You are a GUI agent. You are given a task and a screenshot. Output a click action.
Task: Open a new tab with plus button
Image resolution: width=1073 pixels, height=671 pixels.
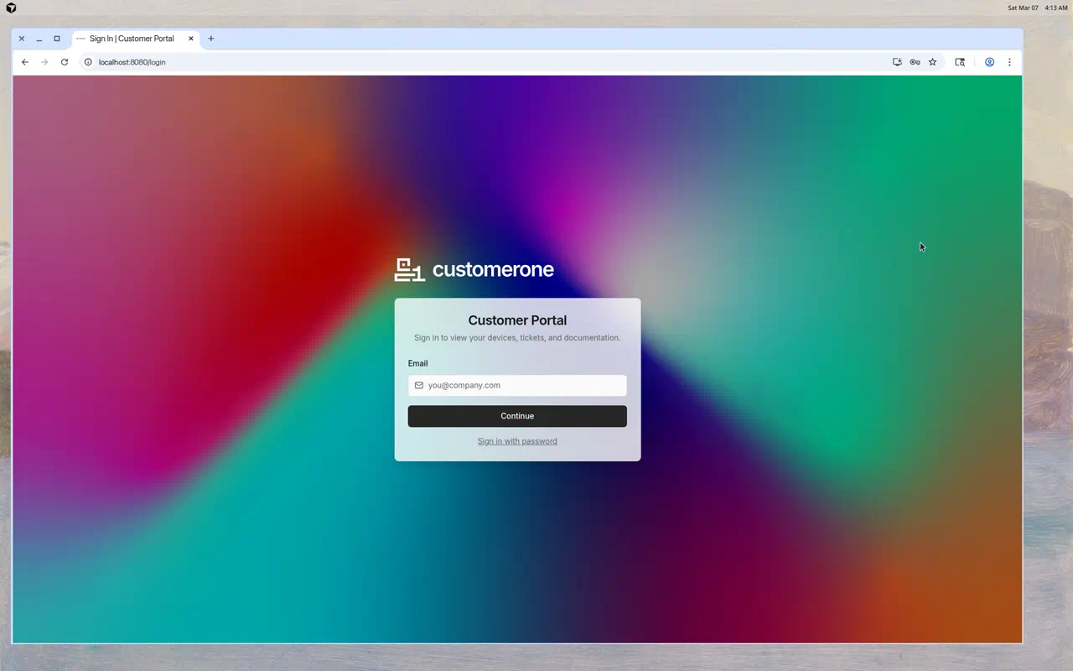tap(211, 39)
